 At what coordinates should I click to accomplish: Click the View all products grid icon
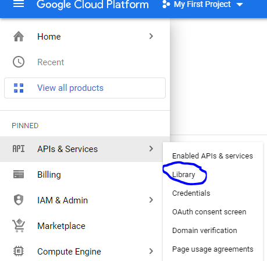click(x=19, y=88)
